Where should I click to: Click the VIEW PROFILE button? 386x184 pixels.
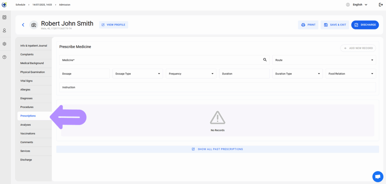(x=113, y=25)
